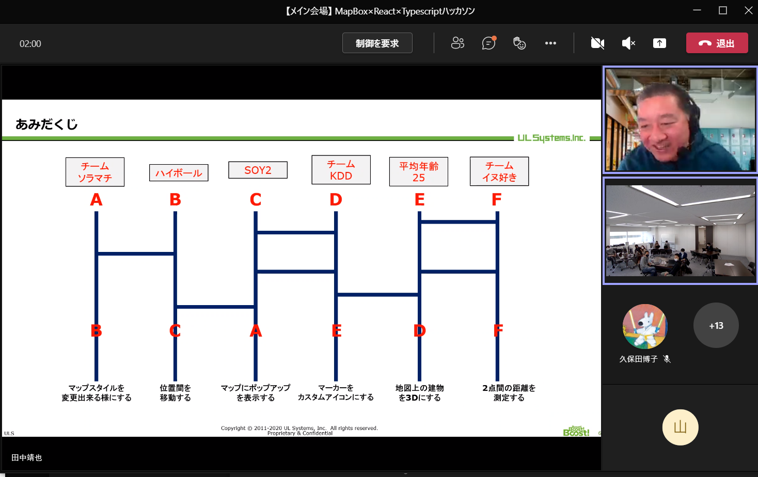Click the red letter F above last line
The image size is (758, 477).
(497, 199)
